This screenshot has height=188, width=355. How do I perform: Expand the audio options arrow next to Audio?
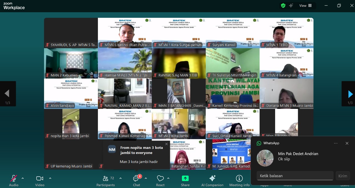point(23,178)
